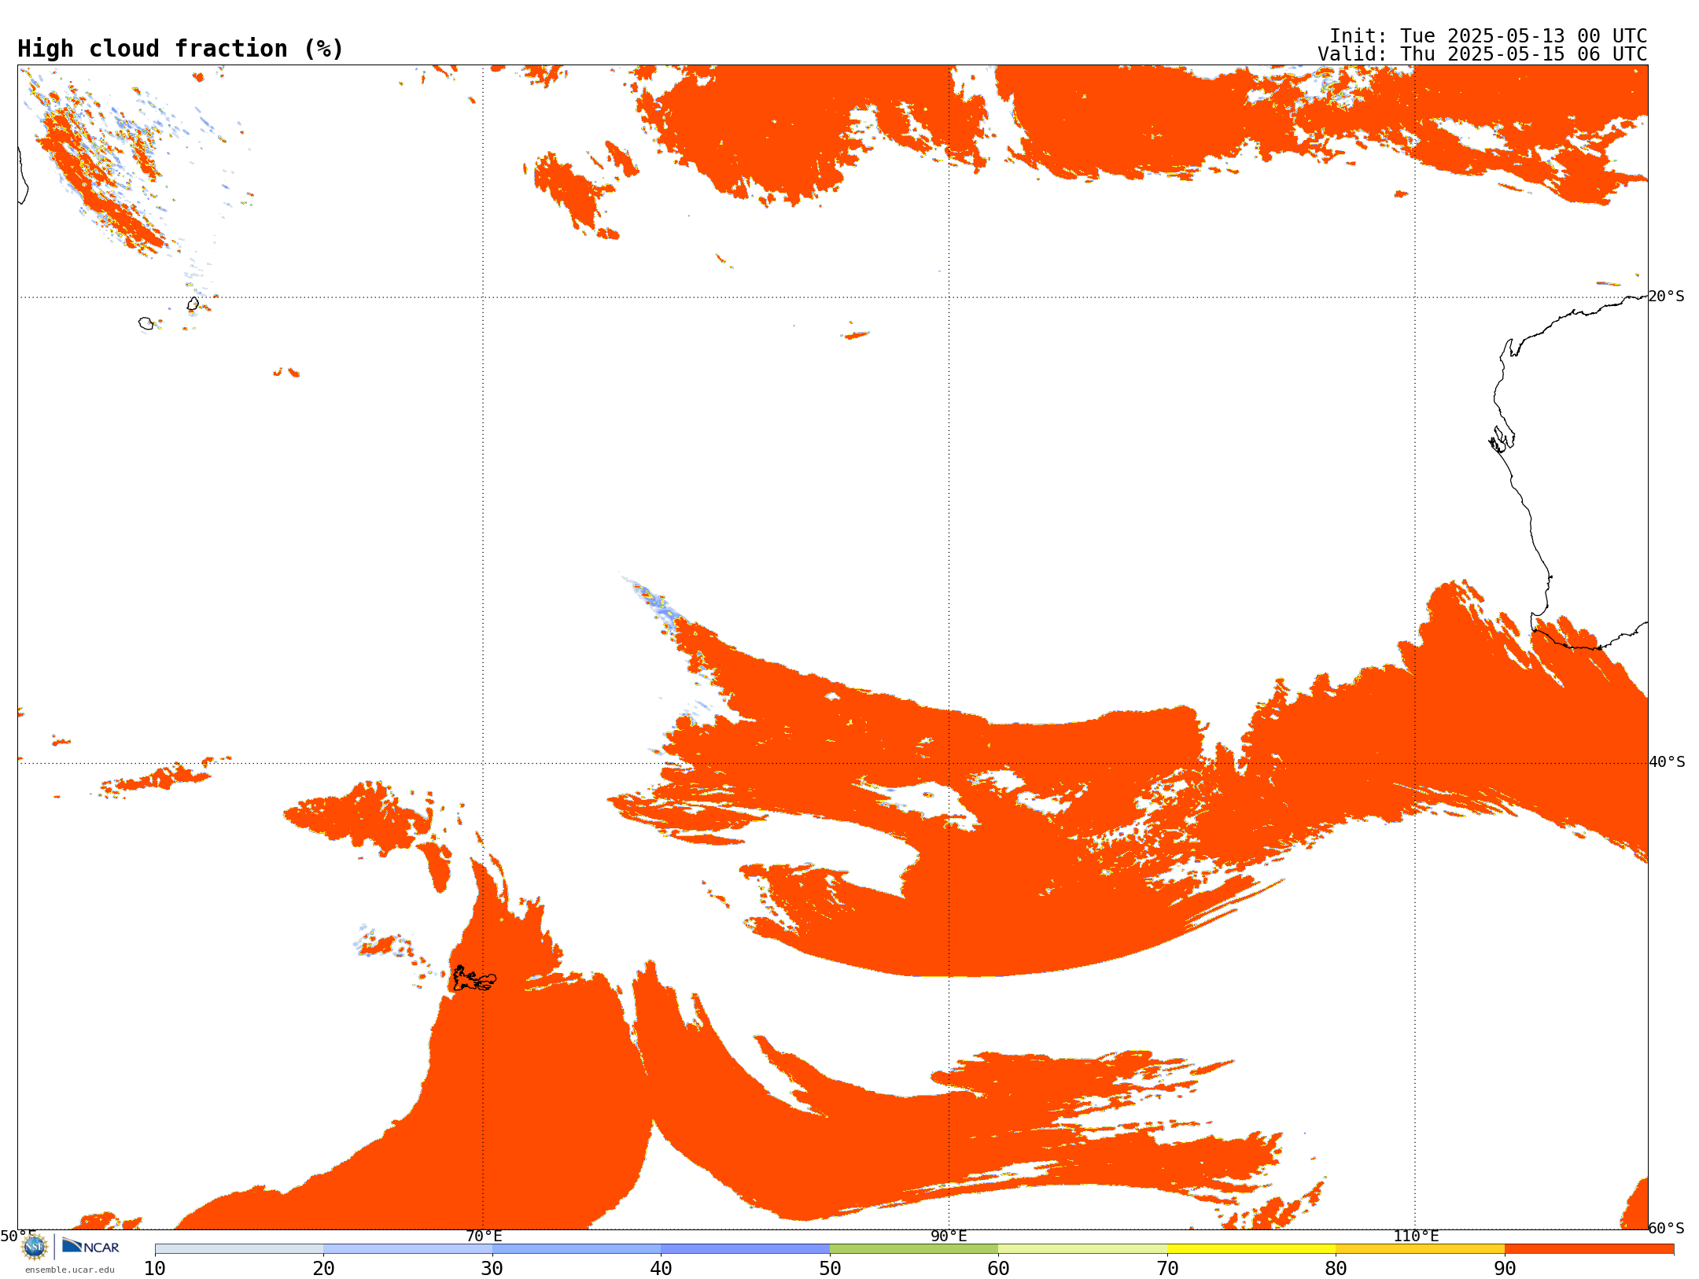Screen dimensions: 1699x1279
Task: Click the colorbar tick label 50
Action: [x=830, y=1269]
